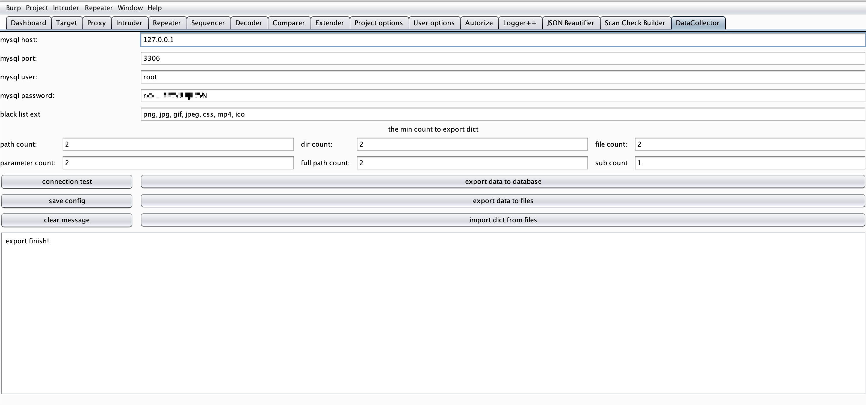
Task: Focus the mysql host input field
Action: click(502, 40)
